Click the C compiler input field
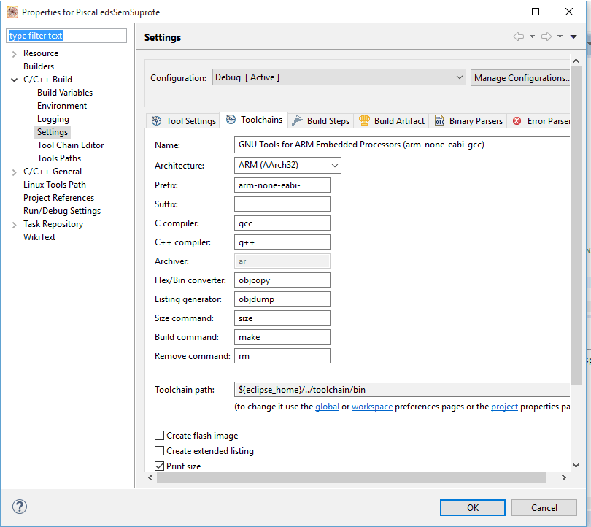591x527 pixels. pyautogui.click(x=282, y=223)
